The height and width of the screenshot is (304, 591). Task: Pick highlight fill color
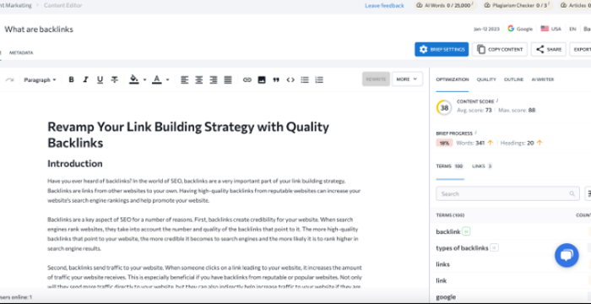133,79
